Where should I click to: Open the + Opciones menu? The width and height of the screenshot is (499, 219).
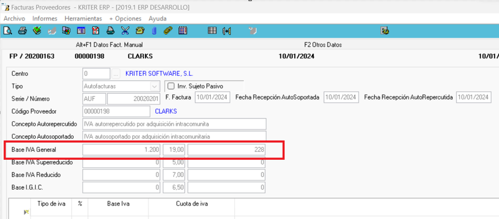(x=125, y=18)
